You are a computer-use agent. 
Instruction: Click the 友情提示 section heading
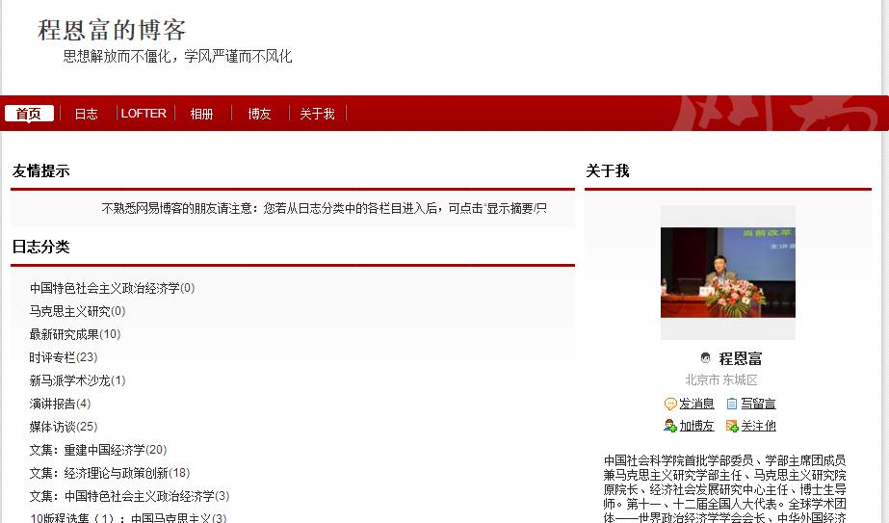pos(40,170)
